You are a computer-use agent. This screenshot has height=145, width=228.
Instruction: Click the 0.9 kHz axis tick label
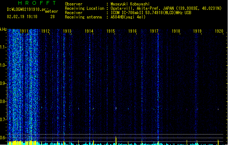(x=3, y=83)
